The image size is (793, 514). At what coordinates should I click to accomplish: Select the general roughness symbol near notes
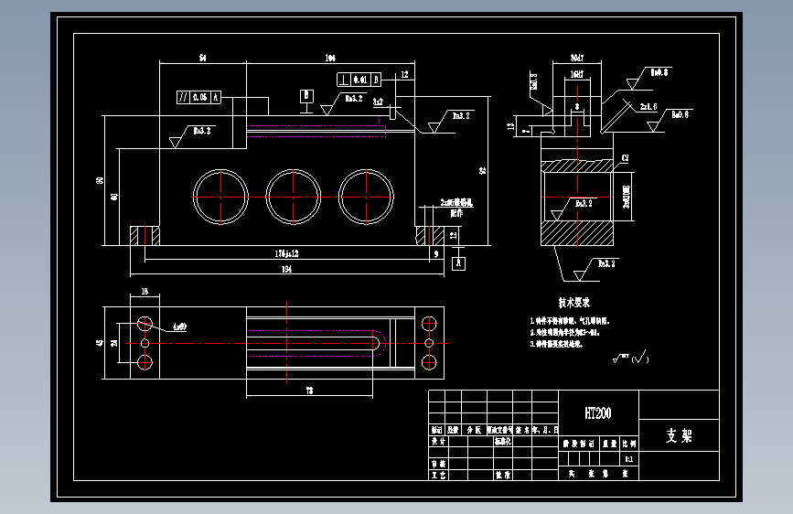[x=630, y=358]
